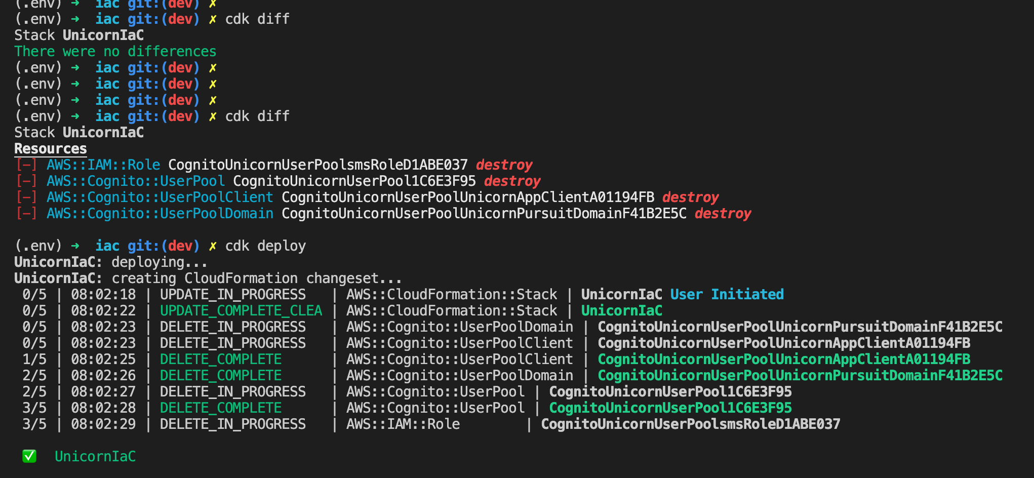This screenshot has height=478, width=1034.
Task: Click 'CognitoUnicornUserPoolsmsRoleD1ABE037' in the diff list
Action: [x=318, y=165]
